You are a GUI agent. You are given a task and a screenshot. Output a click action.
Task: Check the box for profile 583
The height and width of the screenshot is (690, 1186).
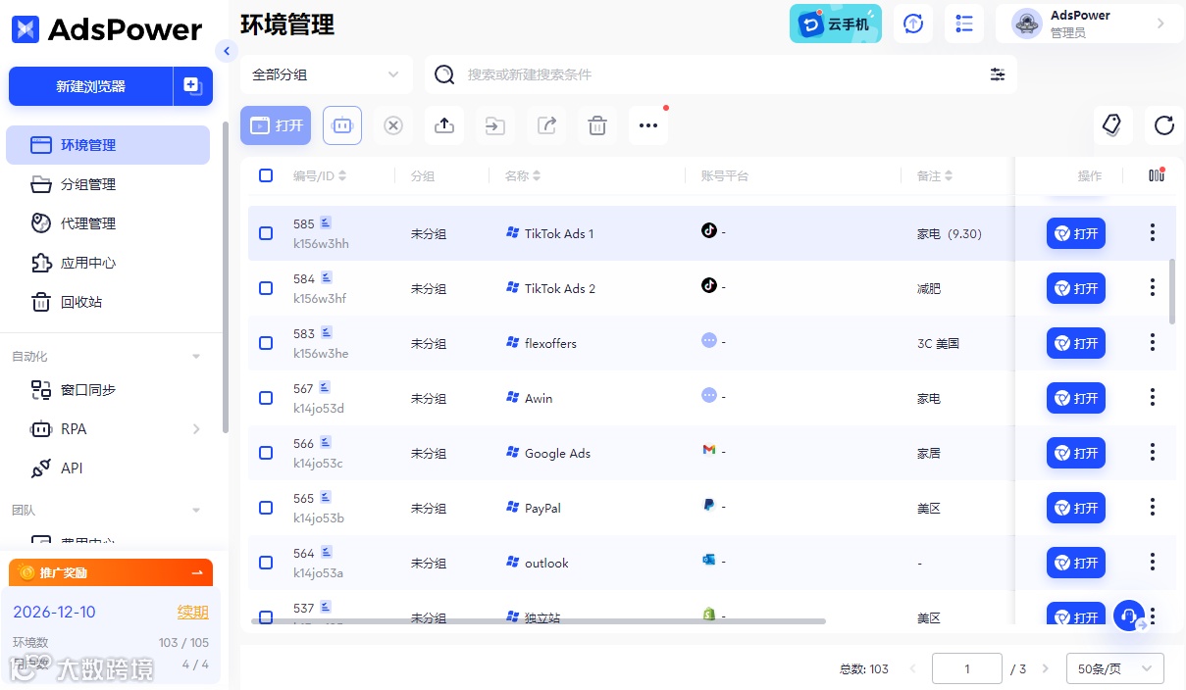tap(266, 343)
